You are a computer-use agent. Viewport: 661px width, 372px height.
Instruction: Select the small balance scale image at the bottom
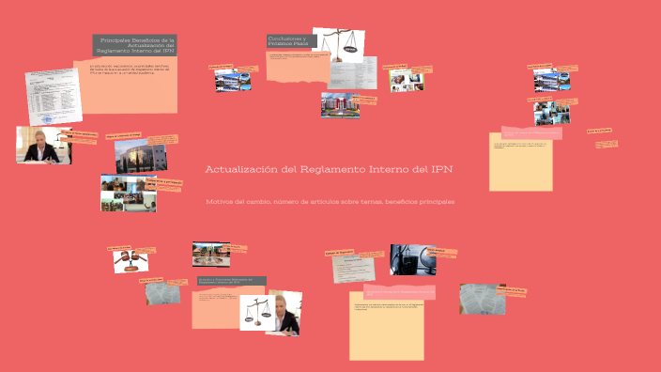tap(257, 313)
